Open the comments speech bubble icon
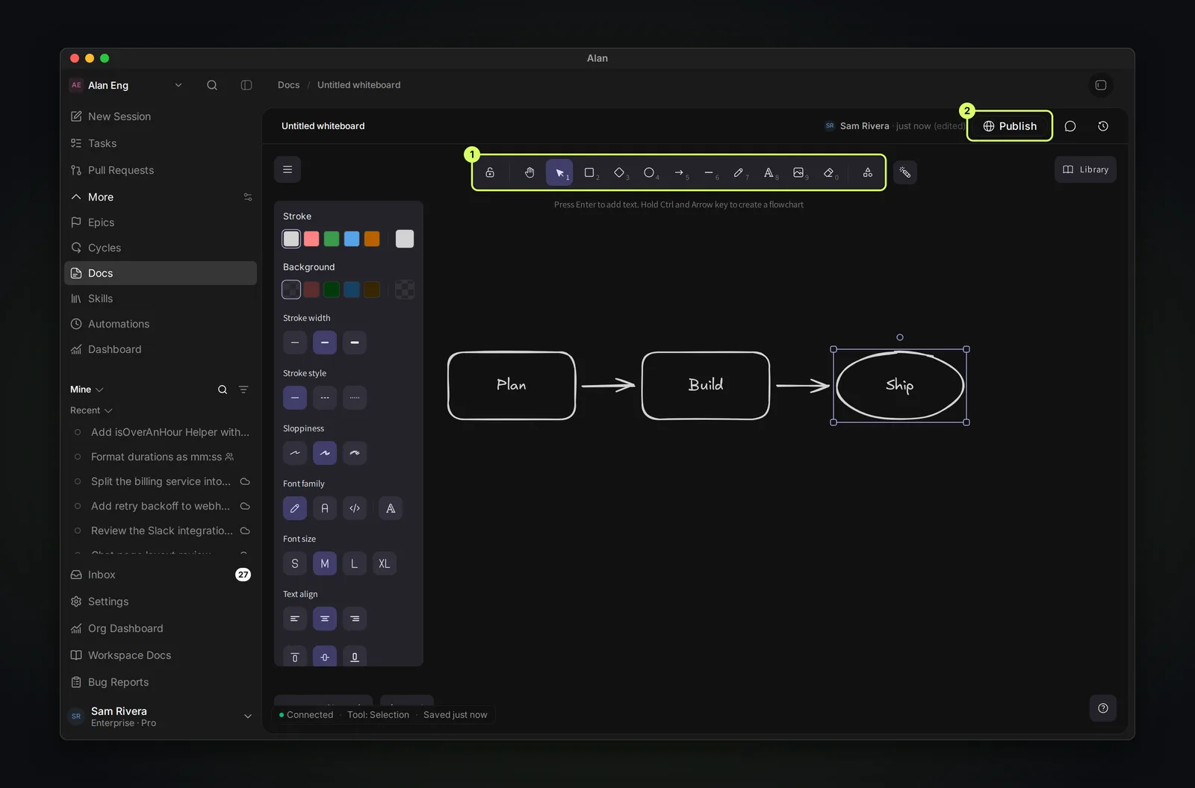This screenshot has width=1195, height=788. pyautogui.click(x=1070, y=126)
